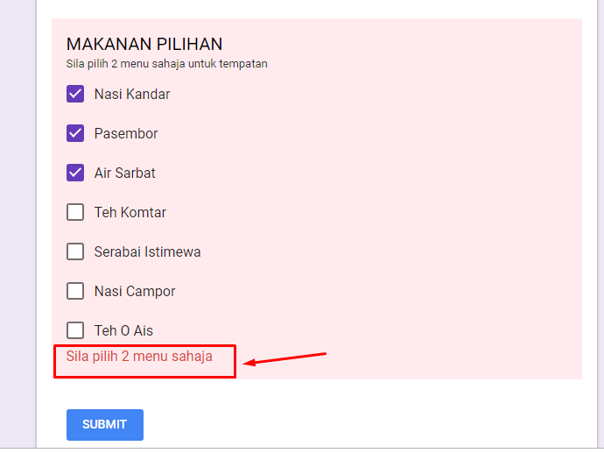Screen dimensions: 604x453
Task: Click the SUBMIT button
Action: click(x=104, y=424)
